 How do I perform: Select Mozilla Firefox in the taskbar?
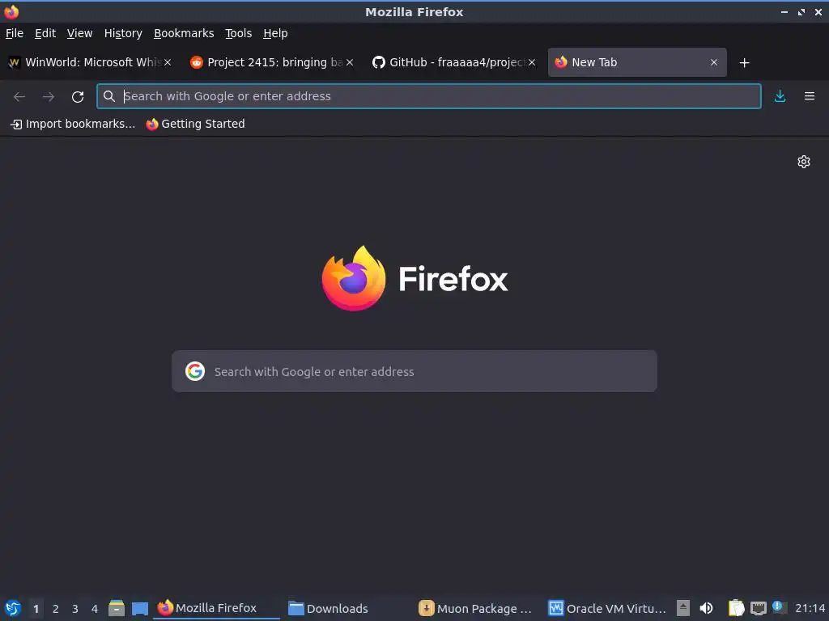click(x=217, y=608)
